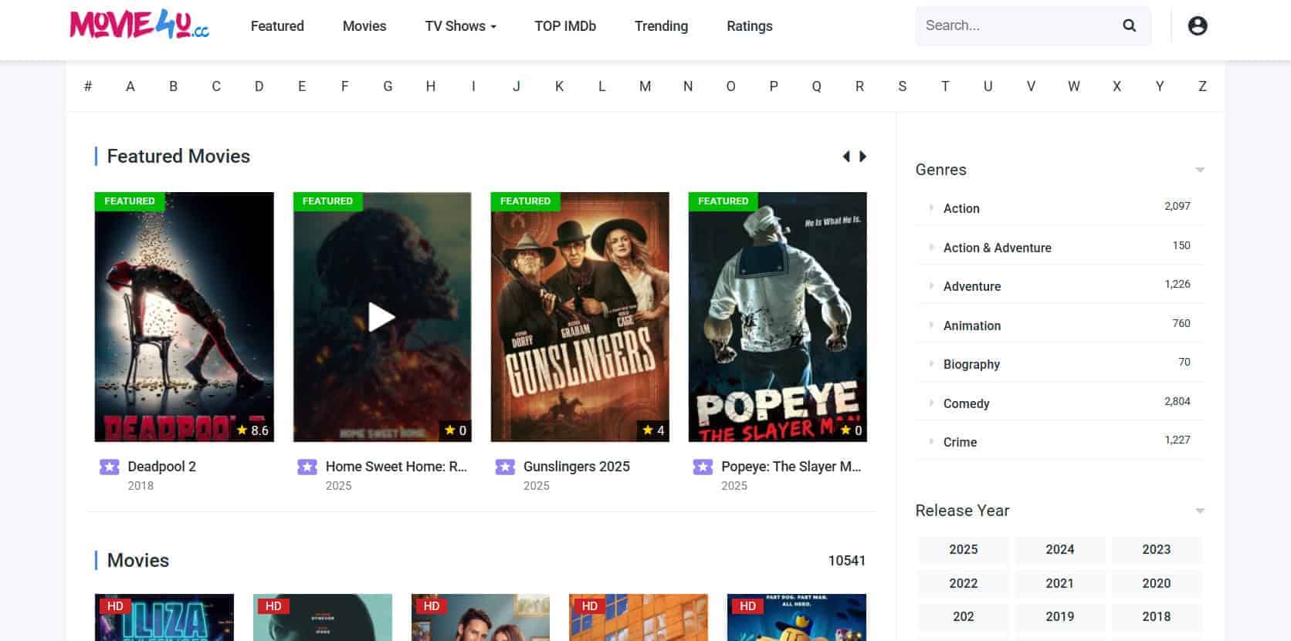Collapse the Genres section arrow
This screenshot has width=1291, height=641.
tap(1199, 170)
